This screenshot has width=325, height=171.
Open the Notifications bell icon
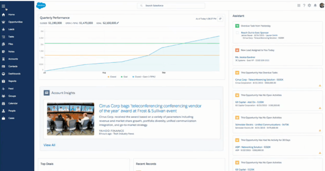(315, 5)
